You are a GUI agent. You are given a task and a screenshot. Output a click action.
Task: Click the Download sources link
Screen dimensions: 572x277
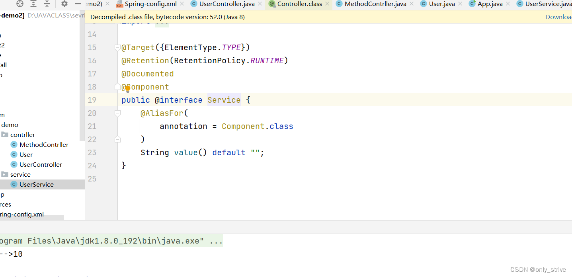pyautogui.click(x=559, y=17)
